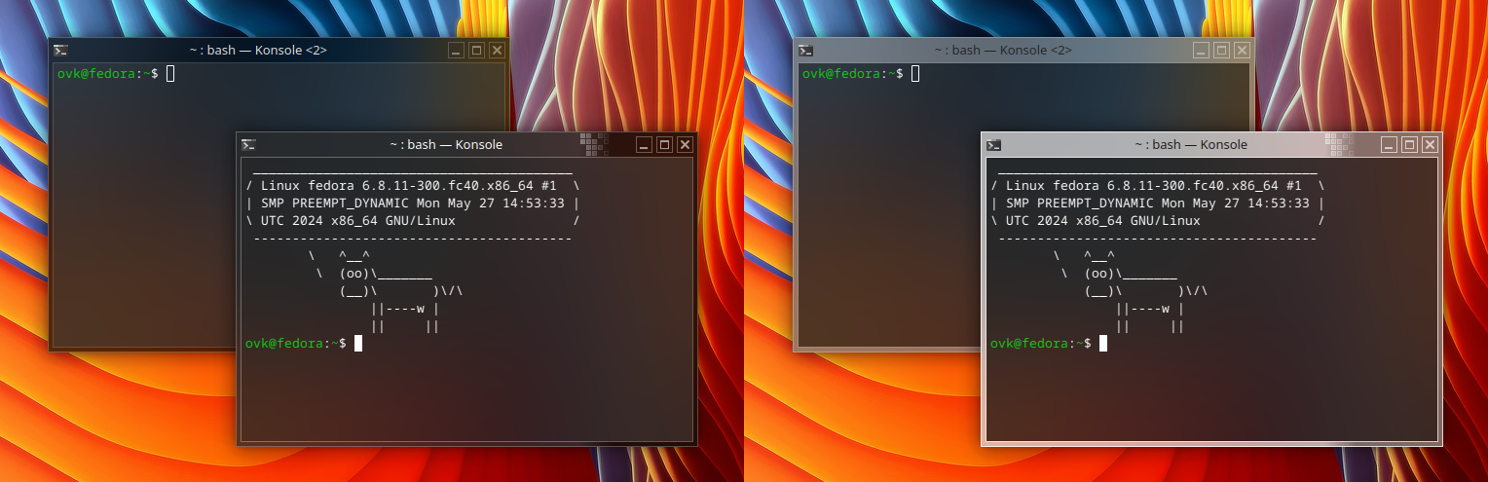Click the ovk@fedora prompt in light-themed Konsole <2>
The image size is (1488, 482).
coord(852,74)
